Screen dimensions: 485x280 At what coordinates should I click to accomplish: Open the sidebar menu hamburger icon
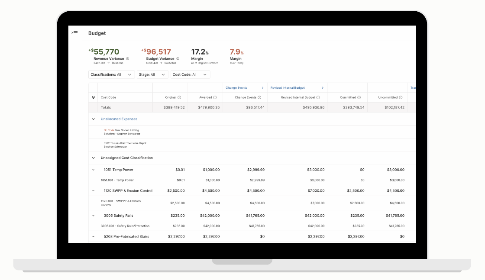pyautogui.click(x=74, y=33)
